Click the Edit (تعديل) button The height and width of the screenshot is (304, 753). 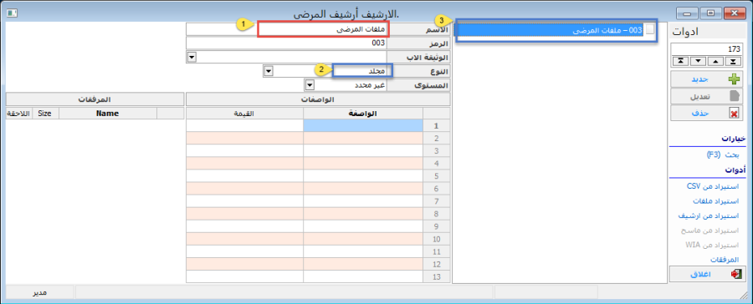tap(707, 96)
